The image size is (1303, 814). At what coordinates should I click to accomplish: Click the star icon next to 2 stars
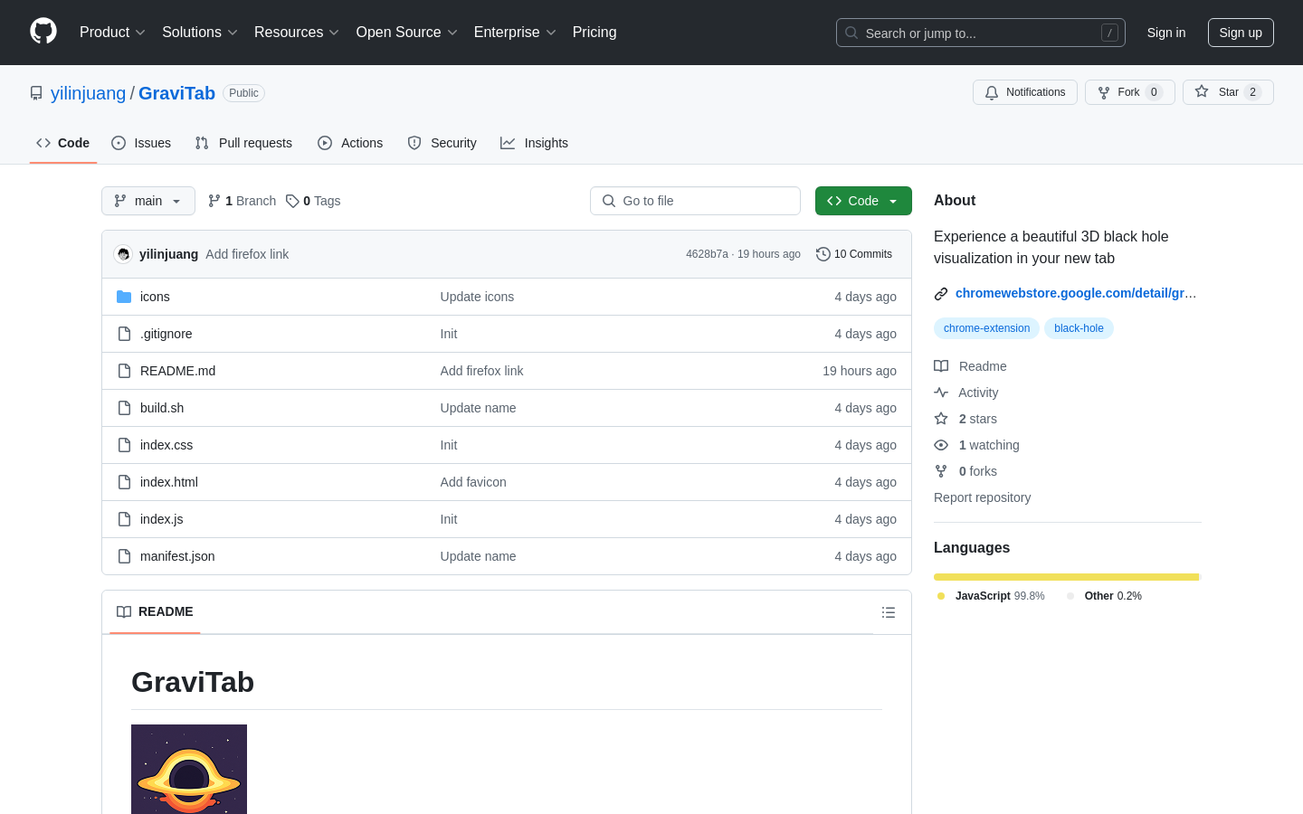click(941, 419)
